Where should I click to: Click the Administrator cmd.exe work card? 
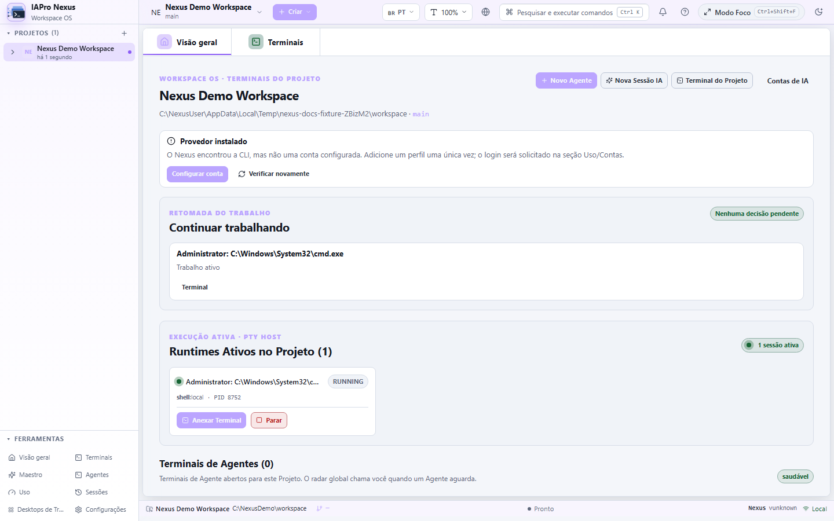tap(487, 271)
